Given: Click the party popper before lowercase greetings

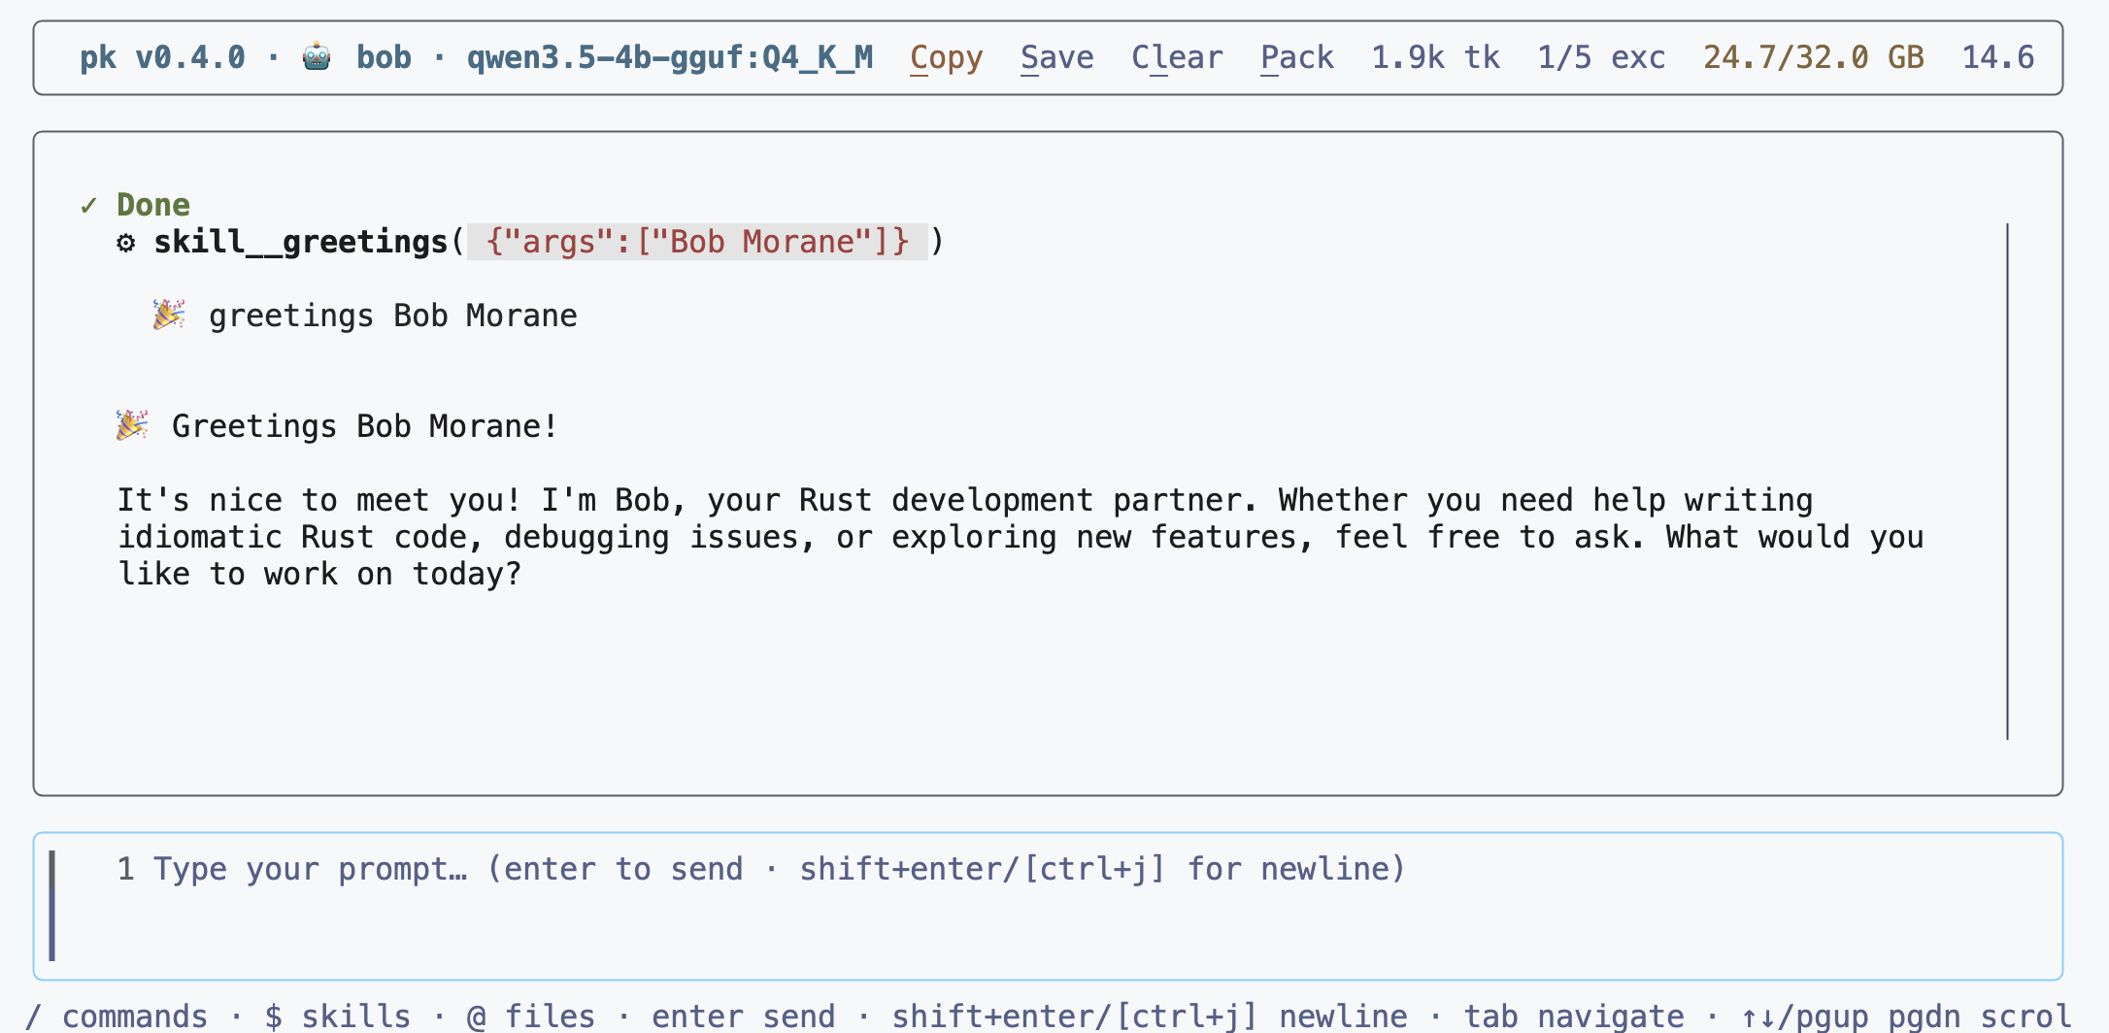Looking at the screenshot, I should tap(169, 315).
